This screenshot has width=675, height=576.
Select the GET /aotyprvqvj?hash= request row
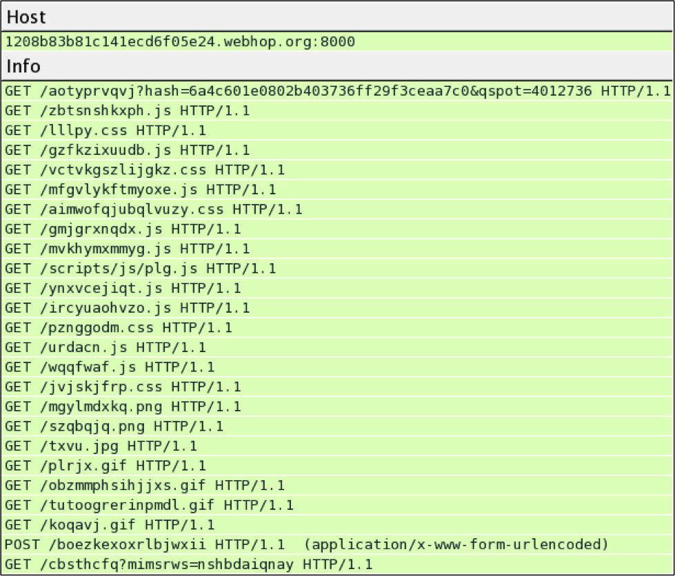337,91
